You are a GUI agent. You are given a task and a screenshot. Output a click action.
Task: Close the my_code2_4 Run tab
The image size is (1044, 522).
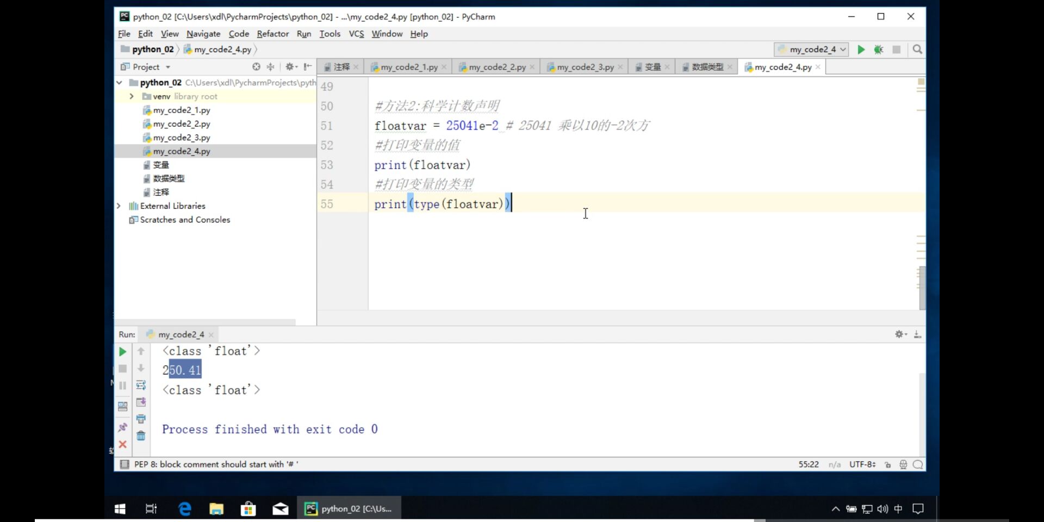click(211, 334)
